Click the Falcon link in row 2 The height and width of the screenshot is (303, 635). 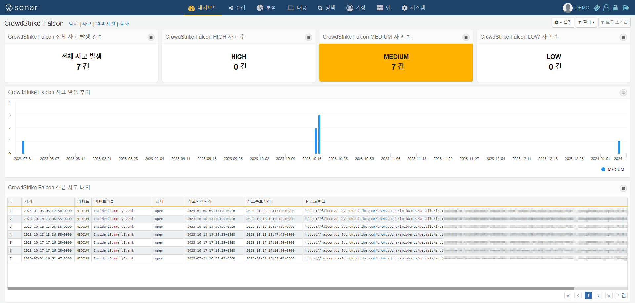(x=466, y=219)
